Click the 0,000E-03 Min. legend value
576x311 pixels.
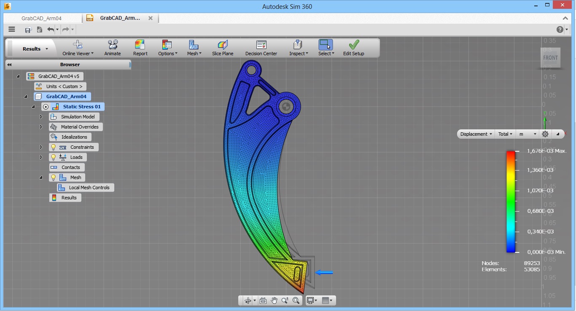pyautogui.click(x=546, y=252)
